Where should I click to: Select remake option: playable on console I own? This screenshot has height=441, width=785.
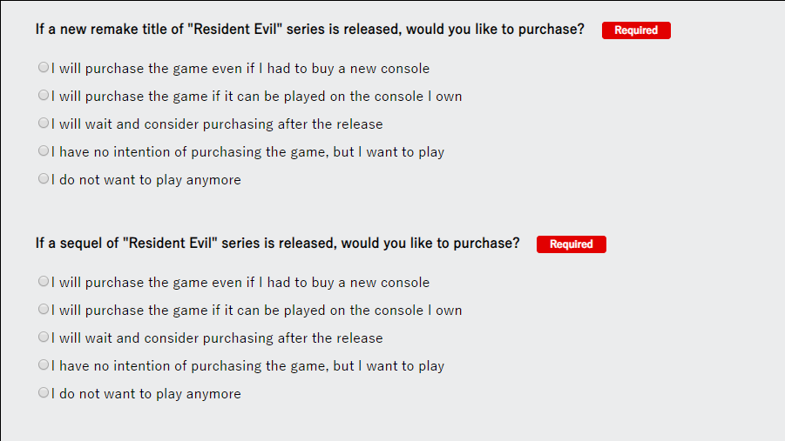pos(44,95)
